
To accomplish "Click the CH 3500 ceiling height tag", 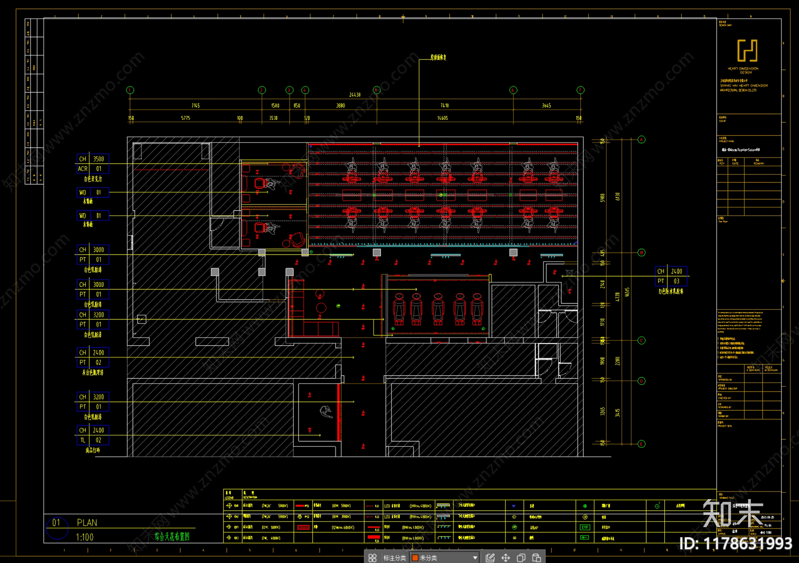I will (x=93, y=159).
